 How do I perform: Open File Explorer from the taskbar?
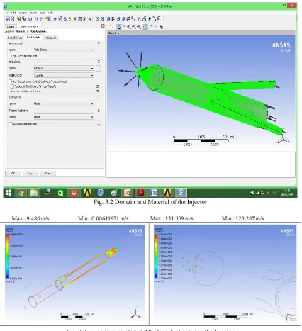[34, 193]
